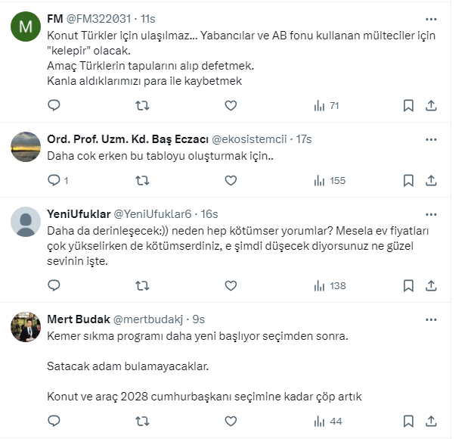The height and width of the screenshot is (439, 471).
Task: Share Mert Budak's tweet
Action: [x=431, y=421]
